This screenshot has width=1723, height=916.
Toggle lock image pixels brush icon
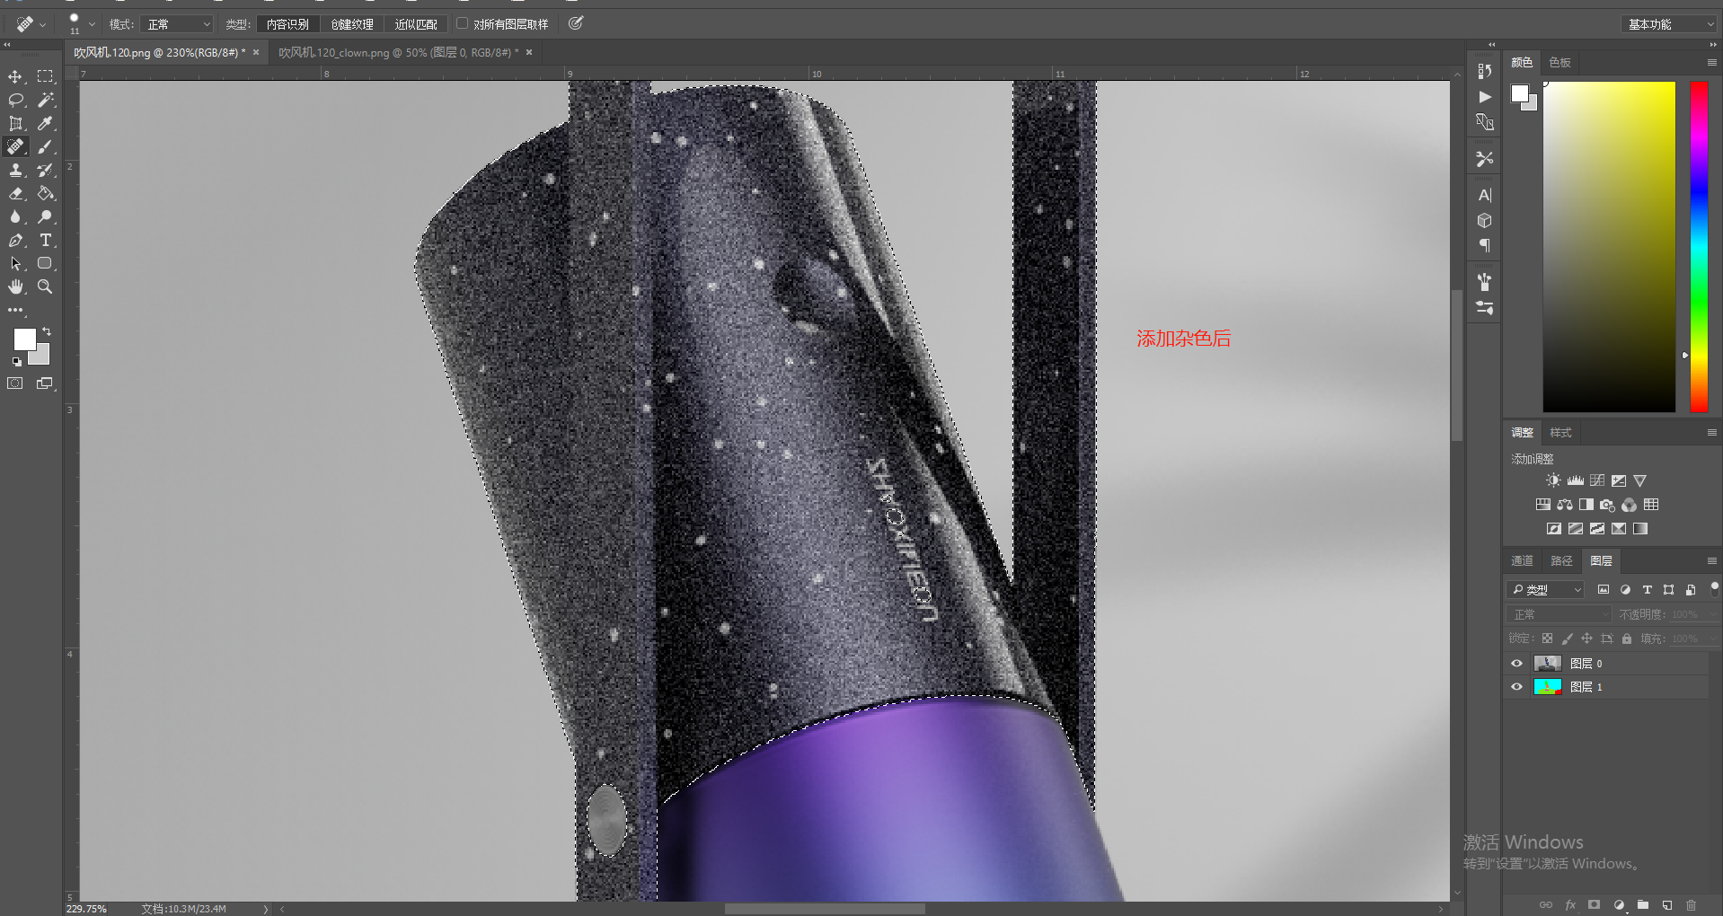(1568, 639)
